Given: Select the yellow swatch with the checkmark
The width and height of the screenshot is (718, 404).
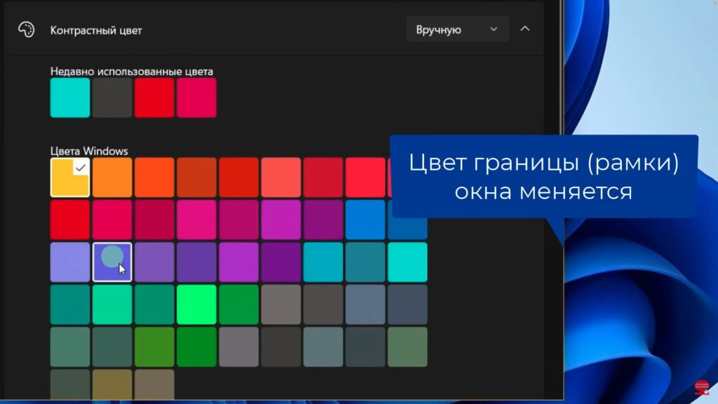Looking at the screenshot, I should click(x=70, y=177).
